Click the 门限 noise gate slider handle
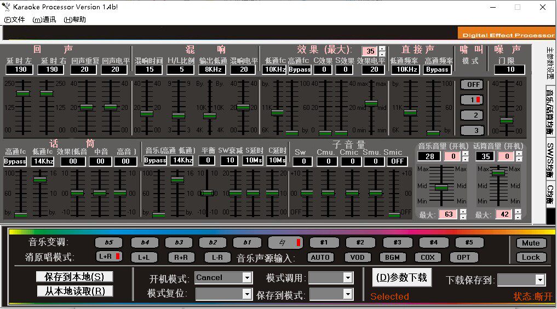This screenshot has height=309, width=557. click(507, 121)
